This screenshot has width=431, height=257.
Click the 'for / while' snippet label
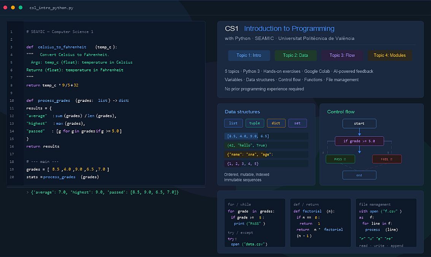coord(239,205)
